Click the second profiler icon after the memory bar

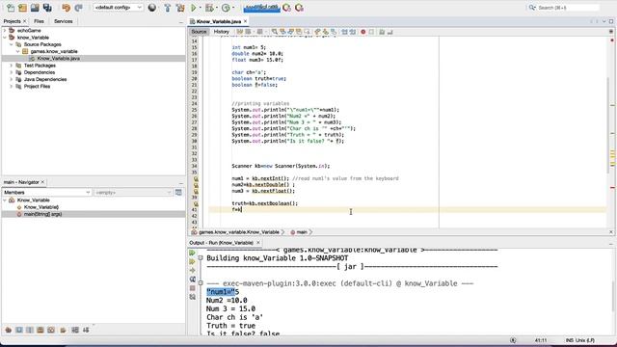coord(299,8)
